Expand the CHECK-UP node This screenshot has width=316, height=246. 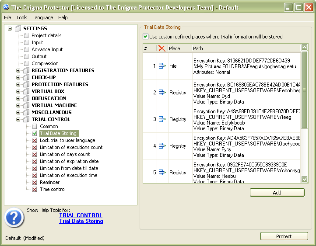(x=18, y=78)
